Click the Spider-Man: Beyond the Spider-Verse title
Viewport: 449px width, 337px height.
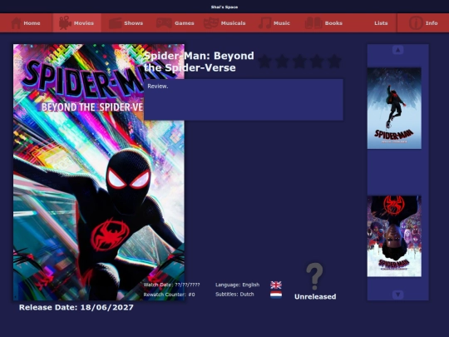tap(199, 62)
